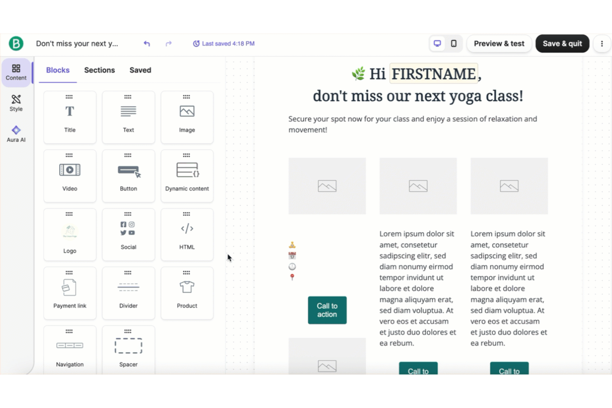
Task: Open the Aura AI panel
Action: [16, 133]
